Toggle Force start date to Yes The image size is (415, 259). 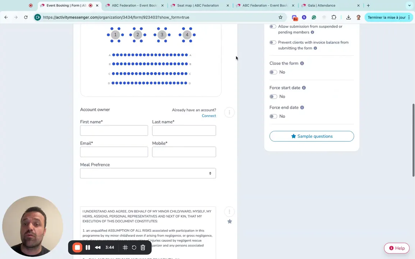(x=273, y=96)
